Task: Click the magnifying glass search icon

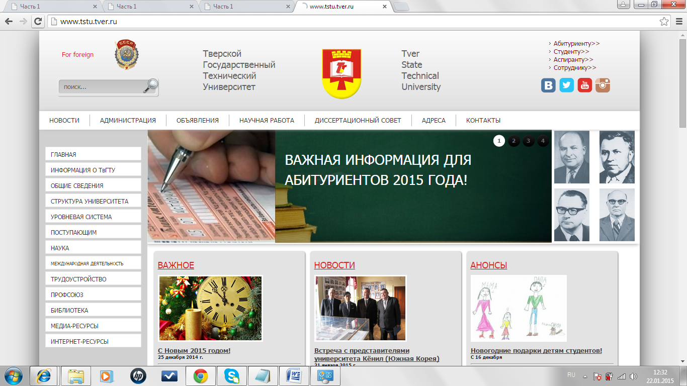Action: point(150,86)
